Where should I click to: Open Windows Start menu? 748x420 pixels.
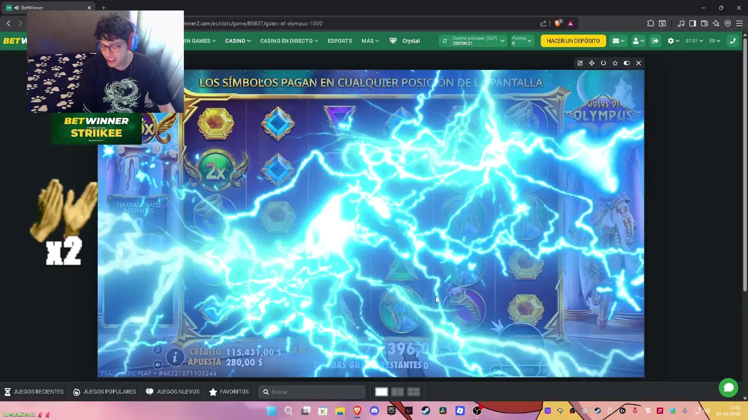271,411
